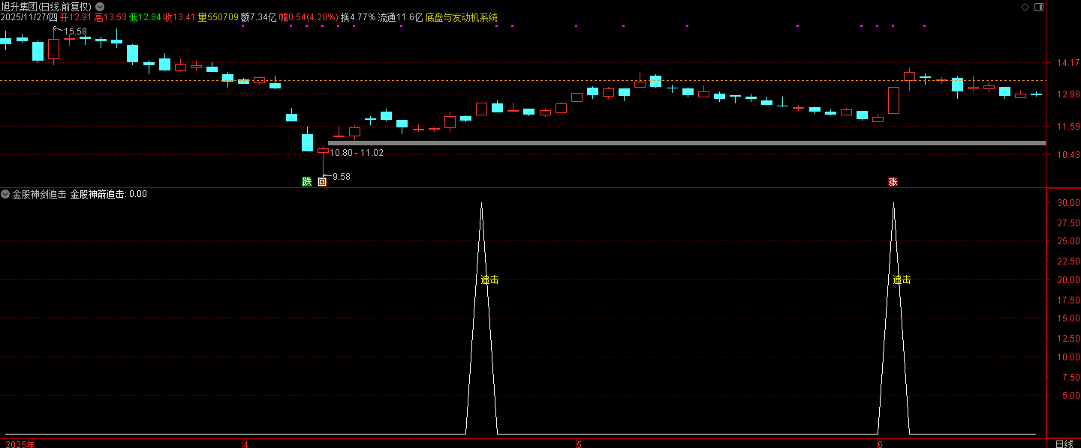Click the 回 marker icon below candles
The image size is (1081, 448).
coord(322,181)
